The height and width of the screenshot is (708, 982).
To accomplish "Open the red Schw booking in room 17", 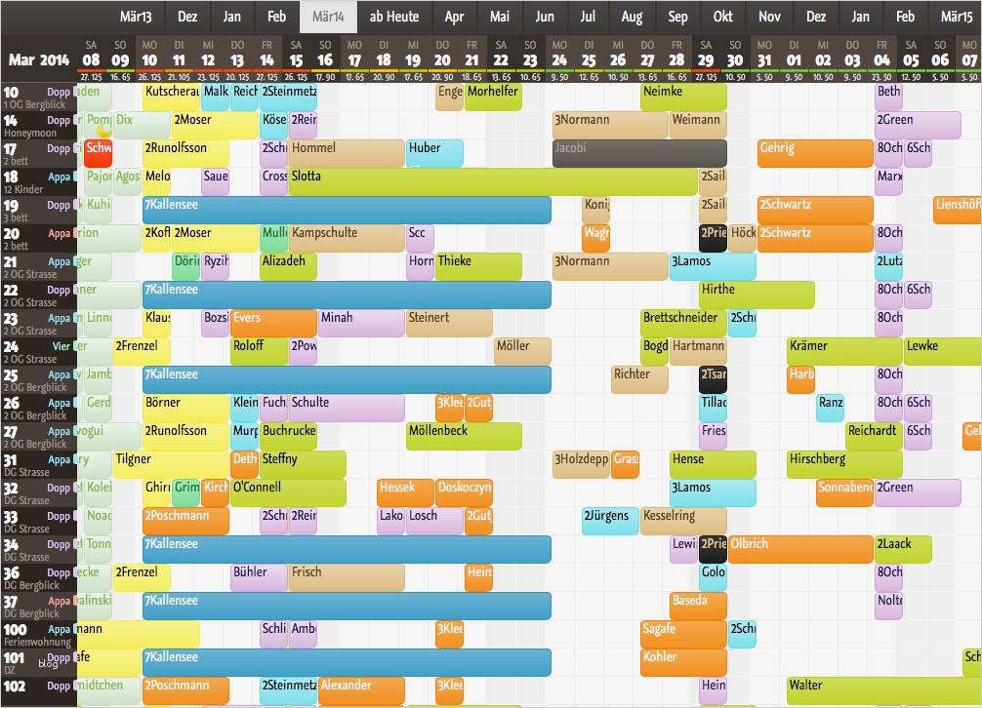I will click(98, 153).
